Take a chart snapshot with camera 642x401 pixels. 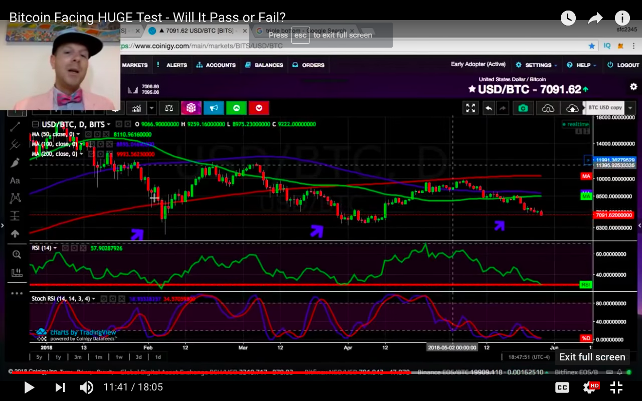coord(523,108)
